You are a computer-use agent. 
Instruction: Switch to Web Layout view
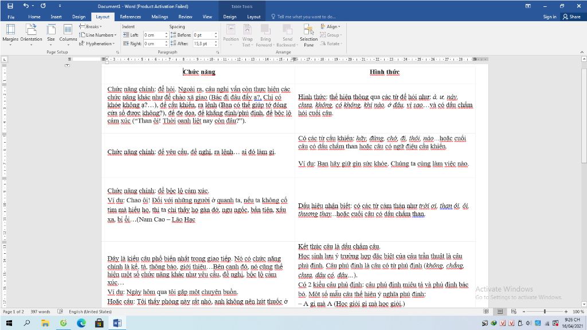click(514, 312)
